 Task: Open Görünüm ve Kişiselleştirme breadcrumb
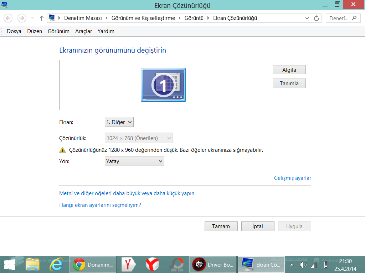tap(143, 18)
